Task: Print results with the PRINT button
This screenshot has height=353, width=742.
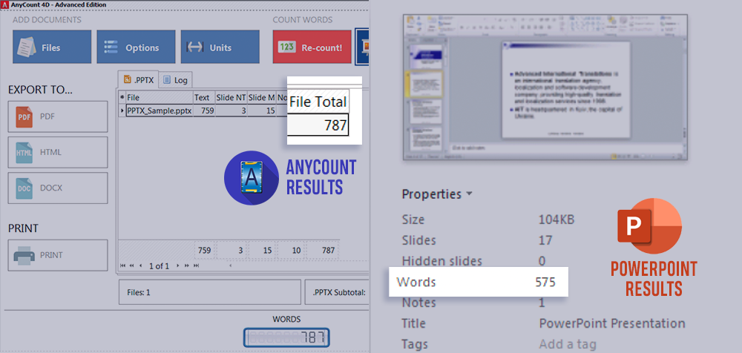Action: click(x=58, y=255)
